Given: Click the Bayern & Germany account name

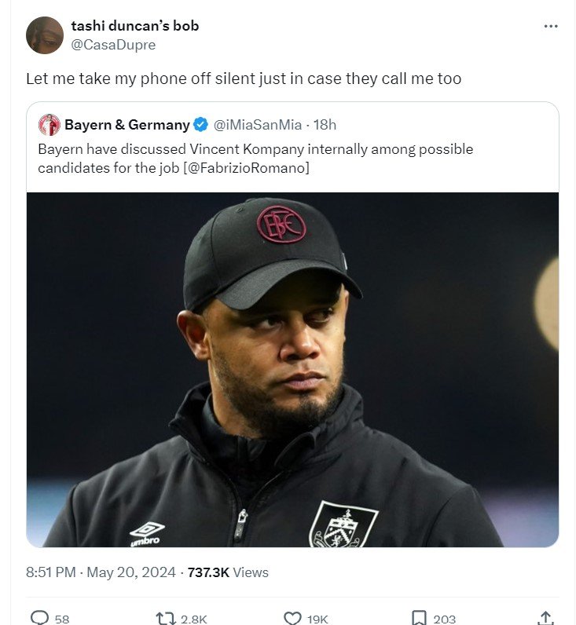Looking at the screenshot, I should (127, 125).
